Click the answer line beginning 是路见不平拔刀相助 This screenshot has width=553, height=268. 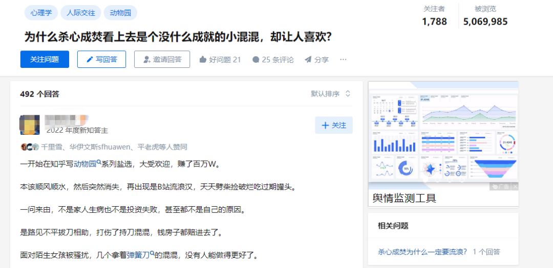[121, 232]
